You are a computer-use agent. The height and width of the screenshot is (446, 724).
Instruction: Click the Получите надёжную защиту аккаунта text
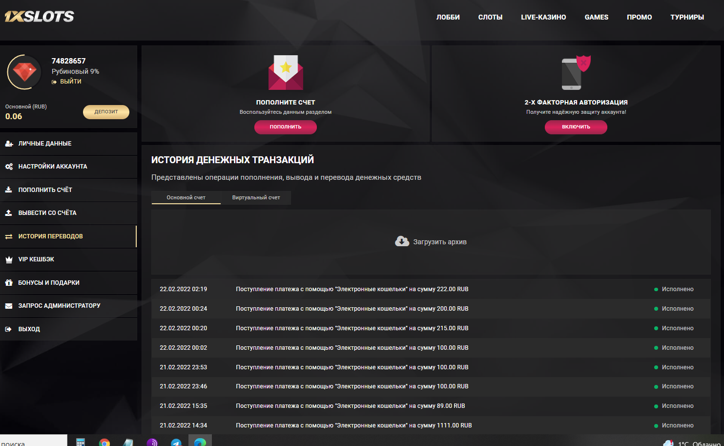pyautogui.click(x=576, y=112)
